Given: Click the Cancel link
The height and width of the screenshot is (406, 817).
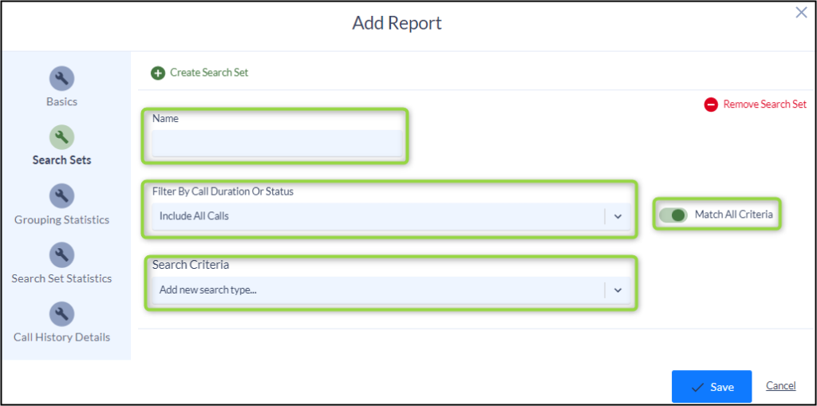Looking at the screenshot, I should [780, 386].
